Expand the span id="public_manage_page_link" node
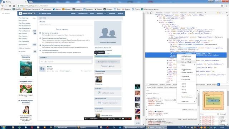This screenshot has height=129, width=229. click(169, 42)
